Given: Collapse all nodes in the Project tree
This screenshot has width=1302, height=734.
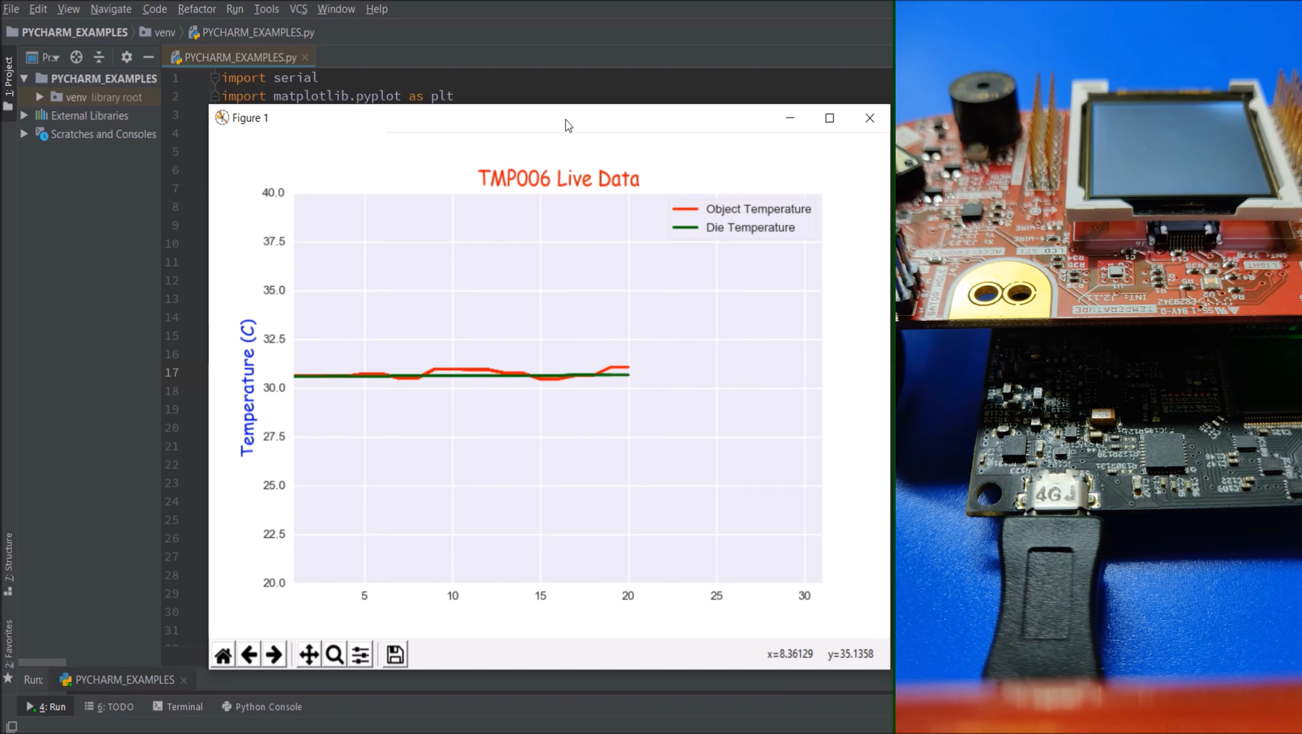Looking at the screenshot, I should [x=99, y=57].
